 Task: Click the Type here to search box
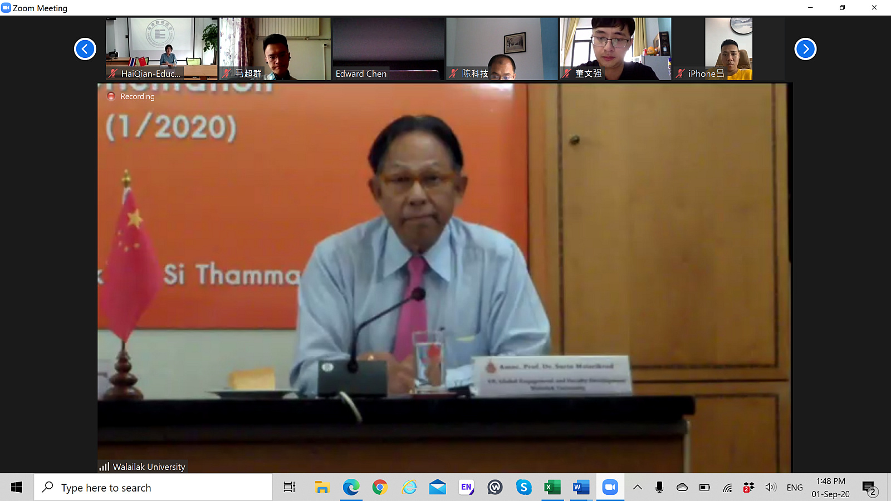[153, 488]
